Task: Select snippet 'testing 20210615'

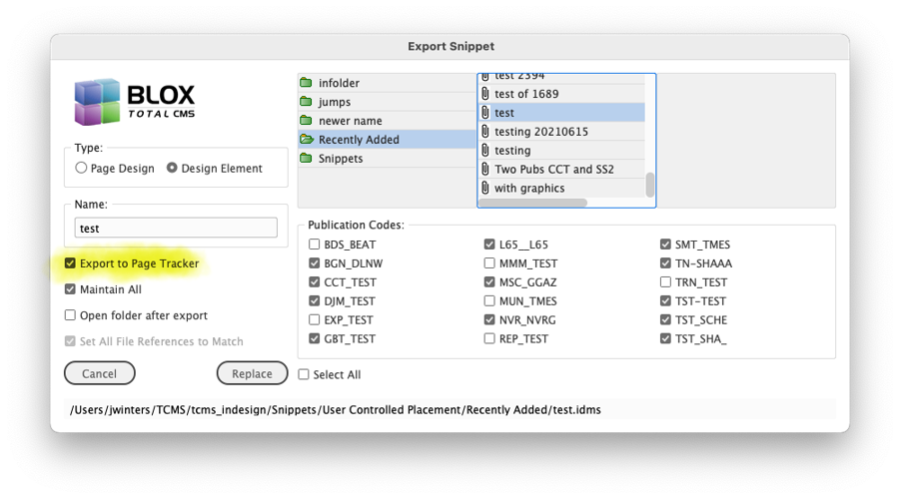Action: [562, 132]
